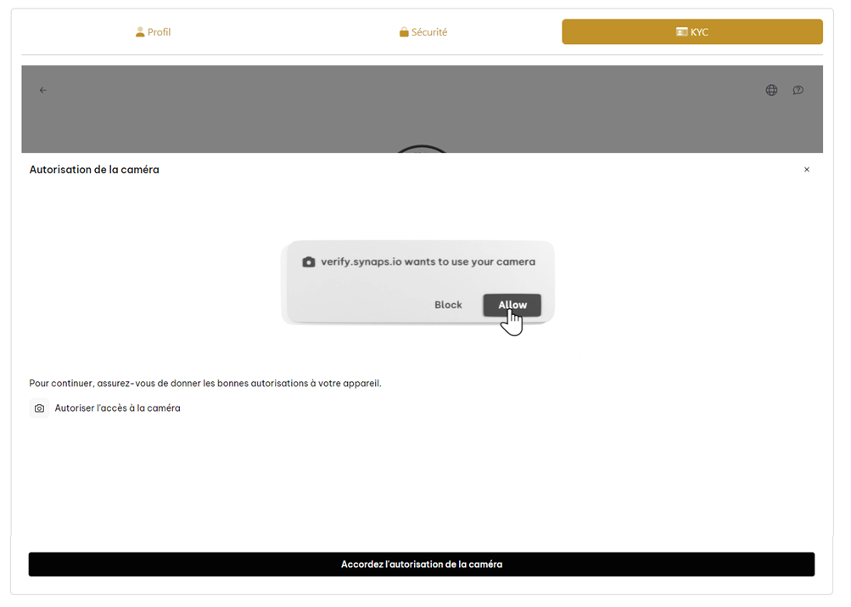Click Block in the permission illustration

(x=448, y=305)
